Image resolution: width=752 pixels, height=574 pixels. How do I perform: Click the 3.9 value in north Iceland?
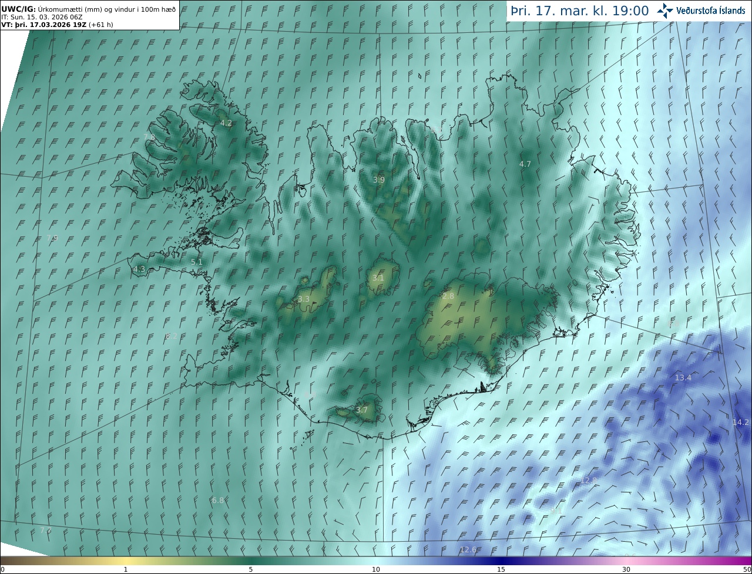pos(379,180)
